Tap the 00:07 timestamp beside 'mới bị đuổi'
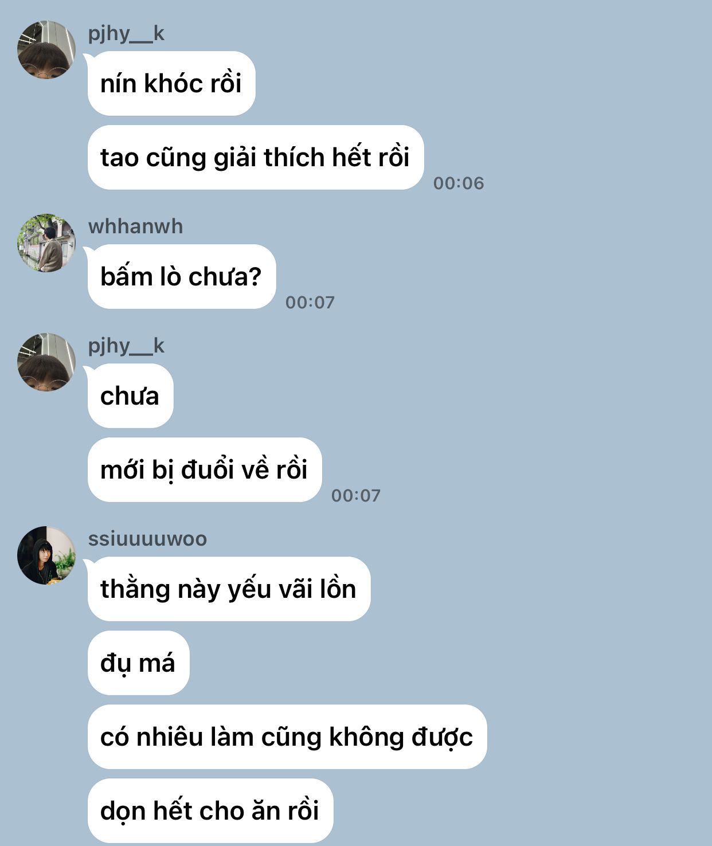 click(356, 496)
